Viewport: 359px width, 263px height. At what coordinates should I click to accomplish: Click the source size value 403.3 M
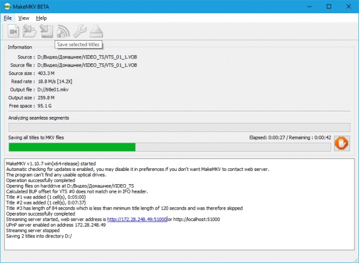pos(46,73)
